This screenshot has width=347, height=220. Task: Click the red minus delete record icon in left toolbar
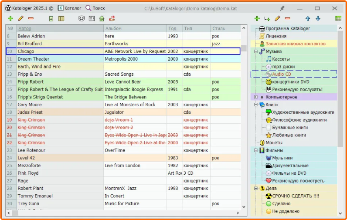pyautogui.click(x=31, y=19)
